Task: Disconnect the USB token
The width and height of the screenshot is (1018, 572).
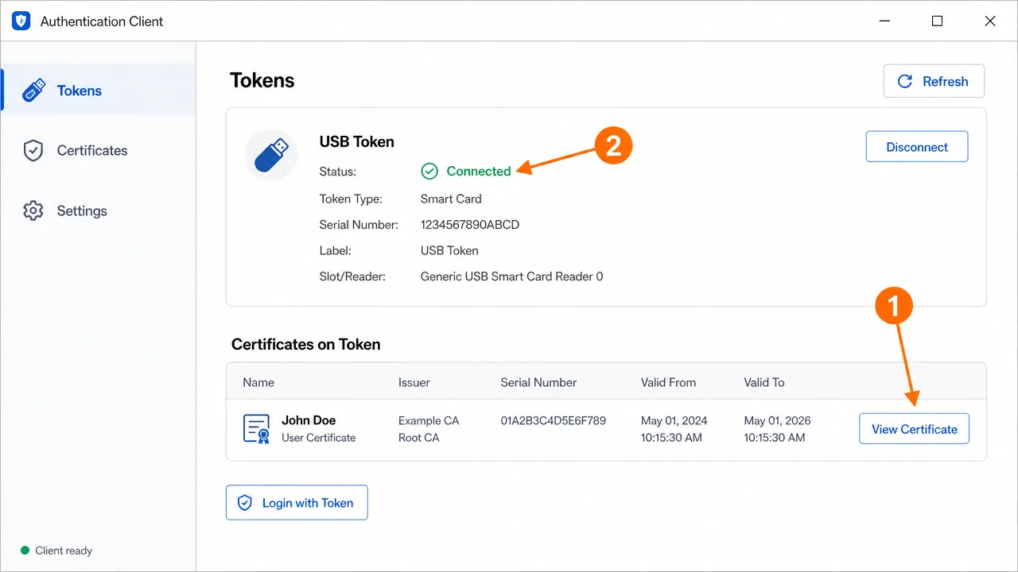Action: [917, 147]
